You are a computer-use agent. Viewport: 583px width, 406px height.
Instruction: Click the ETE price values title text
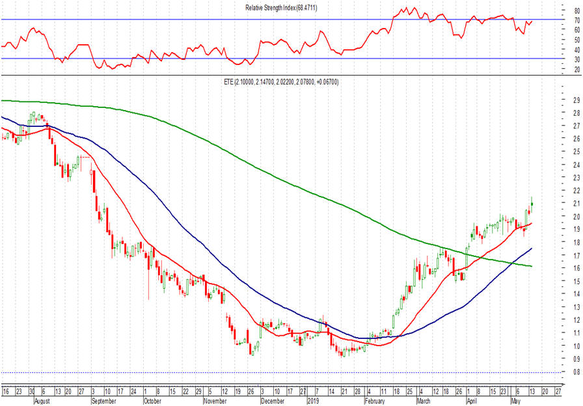tap(281, 82)
